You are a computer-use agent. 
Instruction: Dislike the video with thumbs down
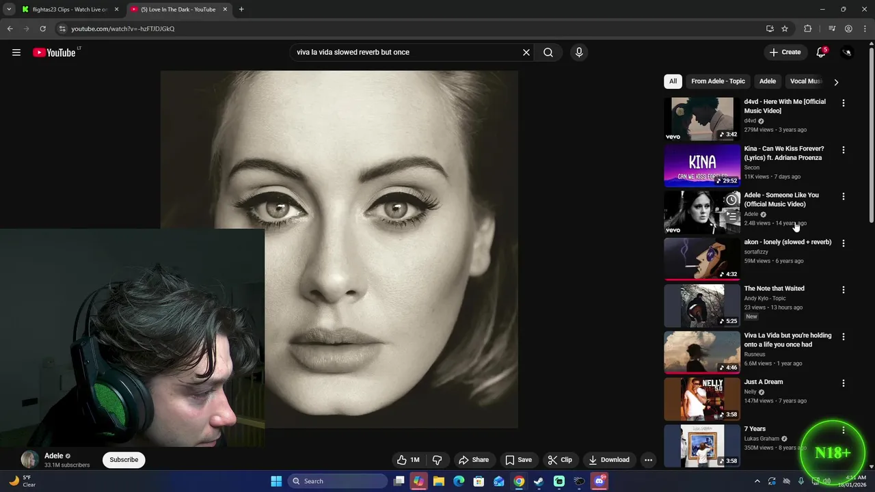tap(437, 460)
